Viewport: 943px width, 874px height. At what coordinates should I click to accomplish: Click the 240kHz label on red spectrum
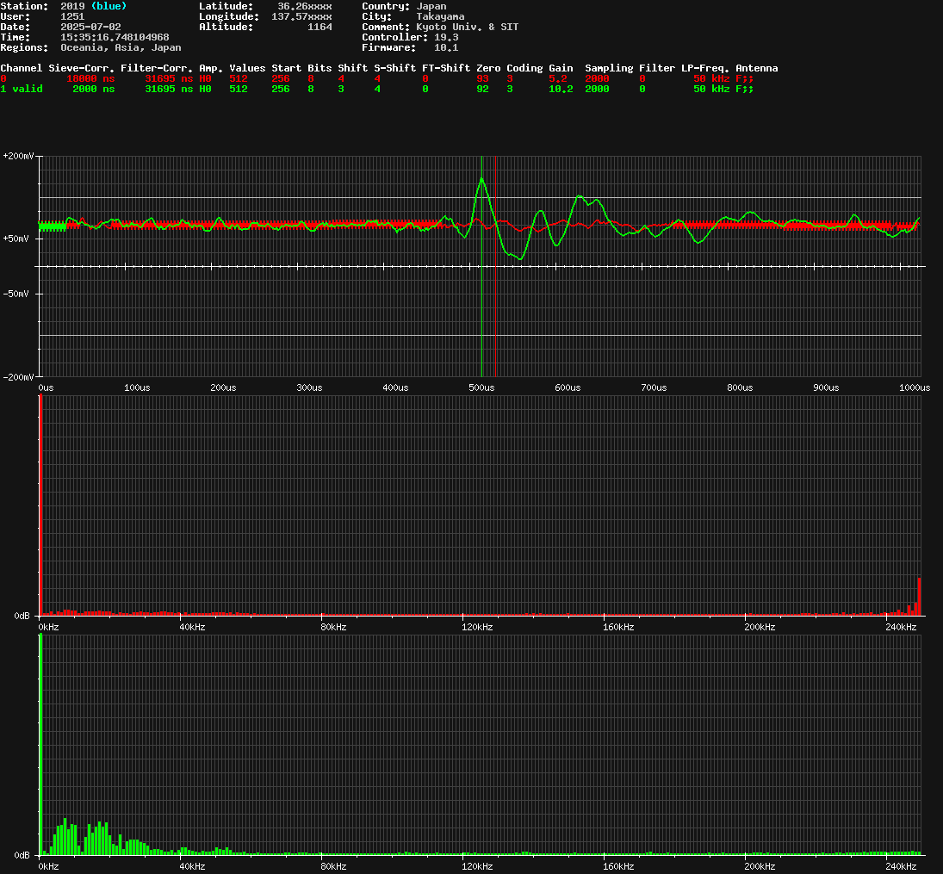(901, 628)
